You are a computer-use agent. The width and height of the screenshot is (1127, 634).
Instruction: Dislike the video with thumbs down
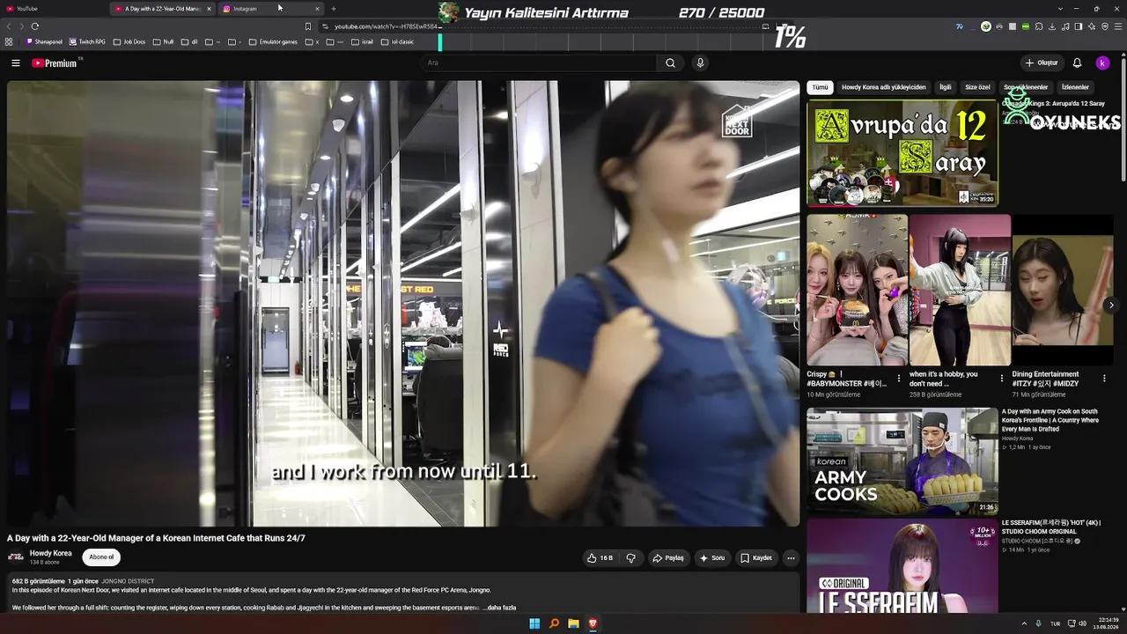click(x=630, y=557)
